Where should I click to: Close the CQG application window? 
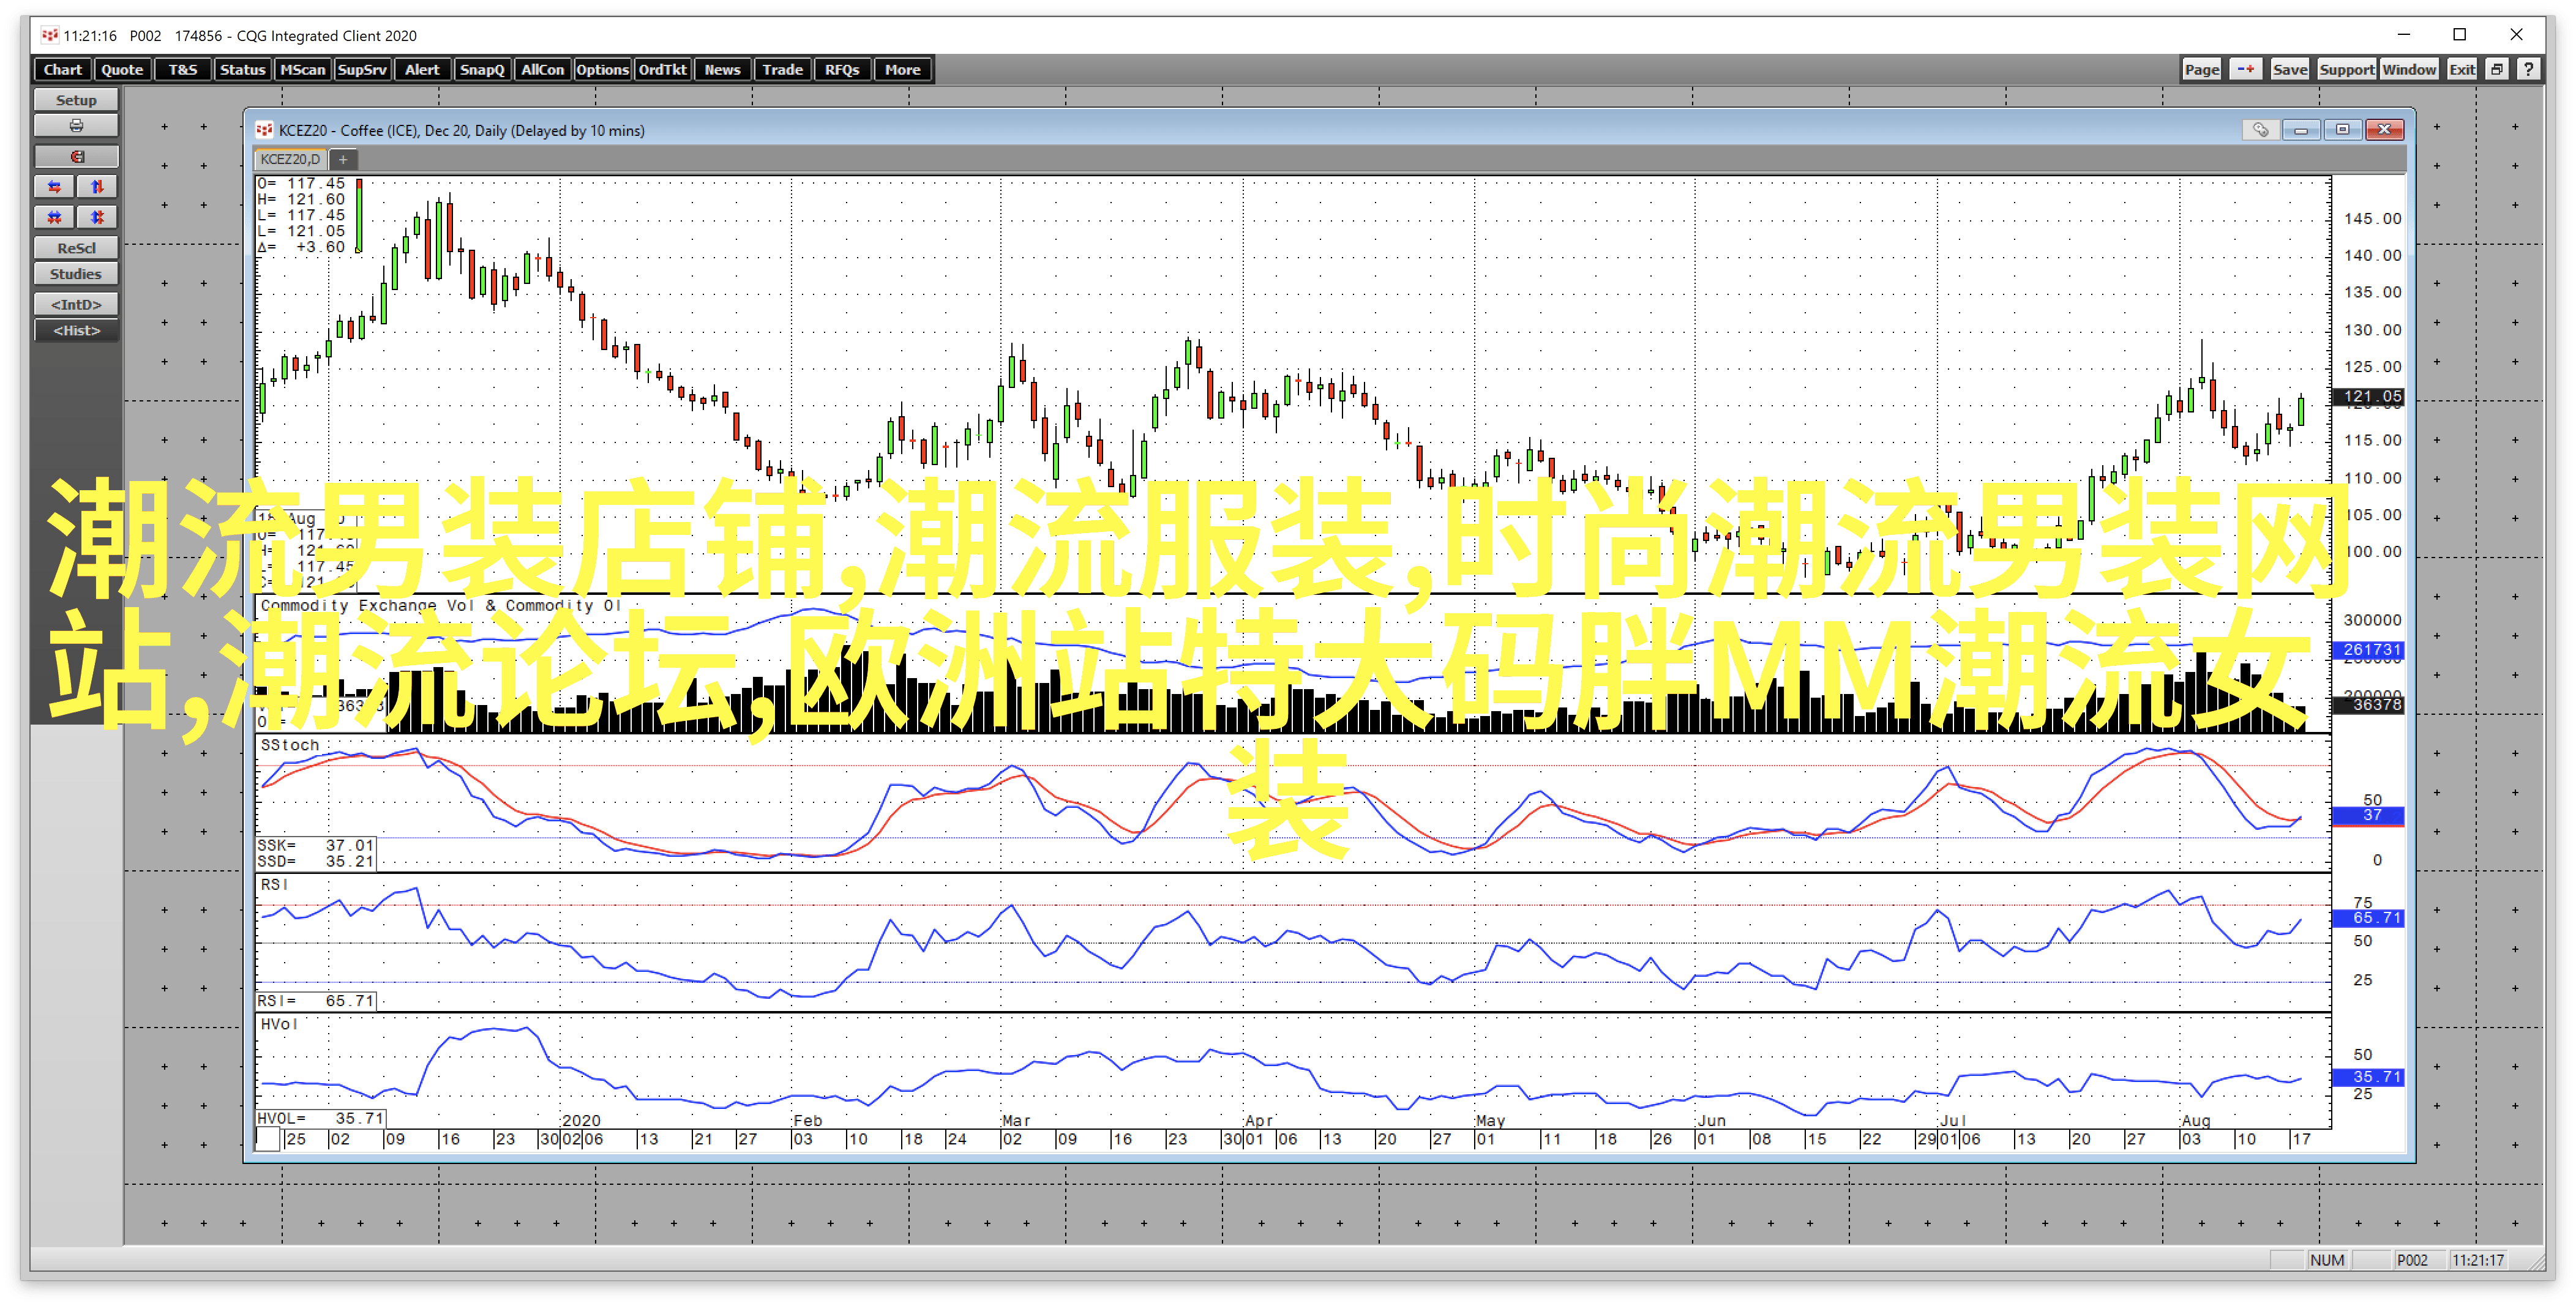2516,35
